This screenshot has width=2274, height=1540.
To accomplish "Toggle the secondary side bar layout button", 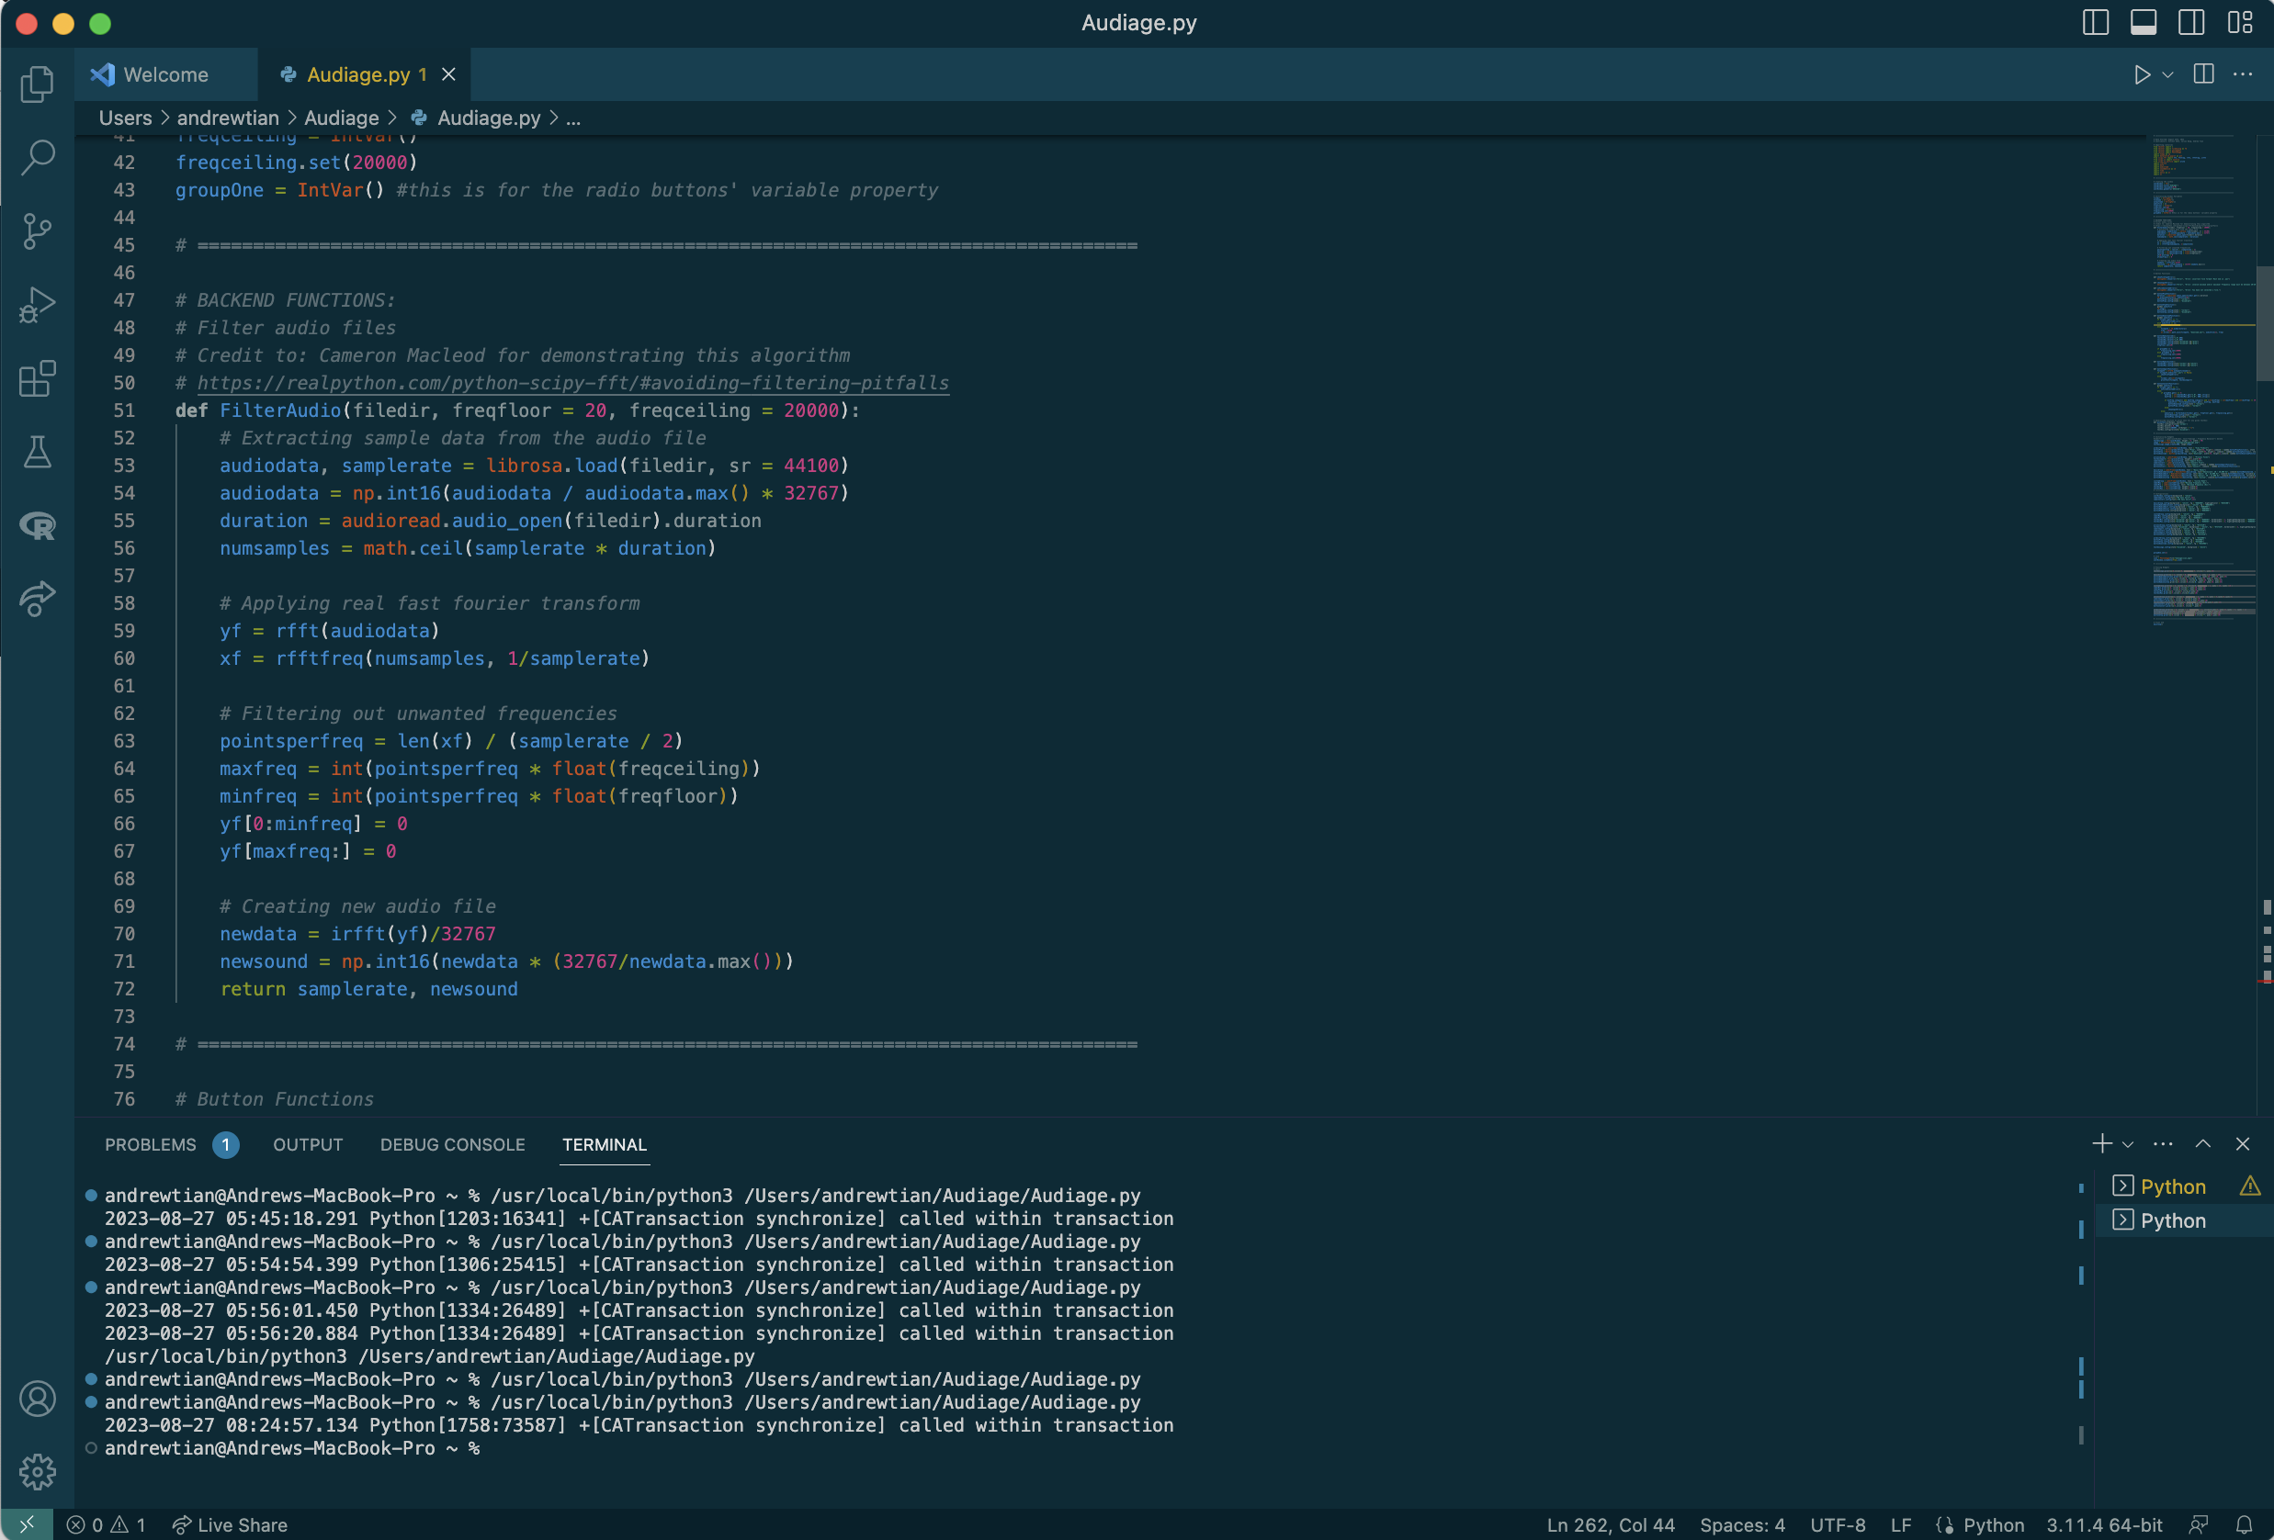I will [x=2190, y=22].
